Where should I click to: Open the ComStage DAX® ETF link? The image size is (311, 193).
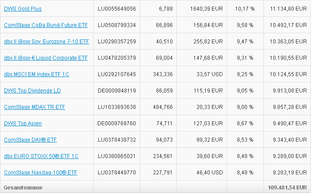coord(30,140)
